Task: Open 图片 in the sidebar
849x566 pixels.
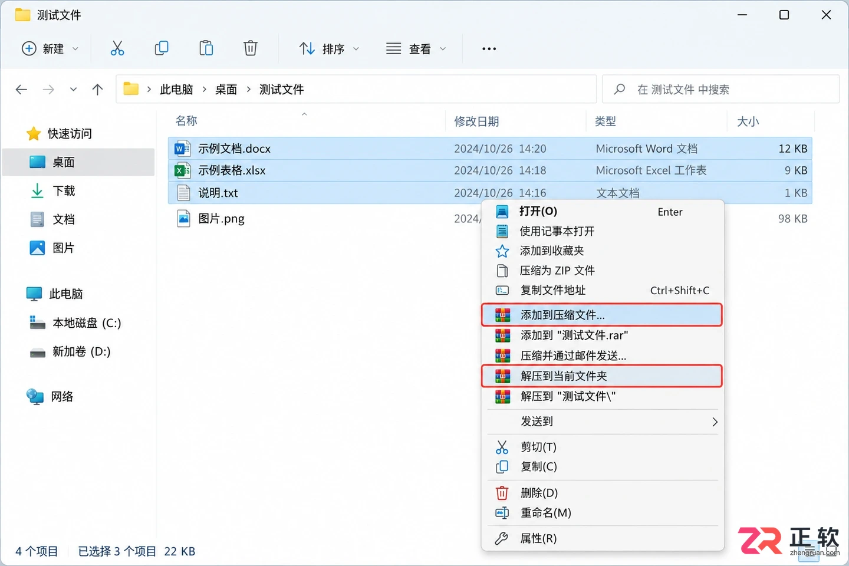Action: [x=64, y=248]
